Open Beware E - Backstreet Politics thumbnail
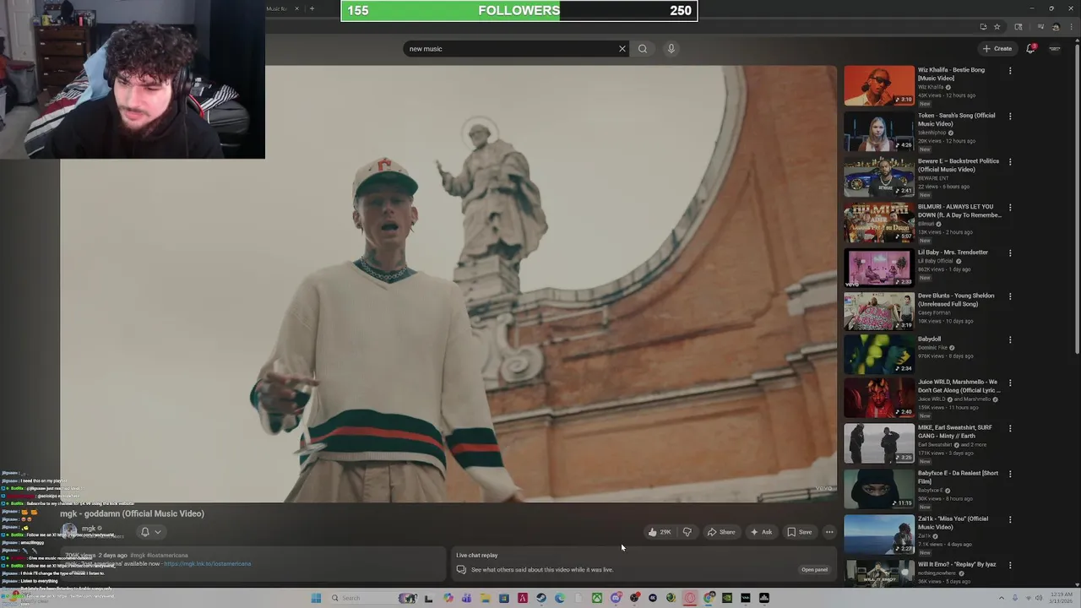Viewport: 1081px width, 608px height. tap(879, 176)
